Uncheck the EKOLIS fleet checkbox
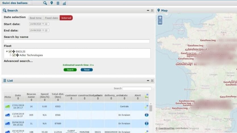 coord(10,52)
